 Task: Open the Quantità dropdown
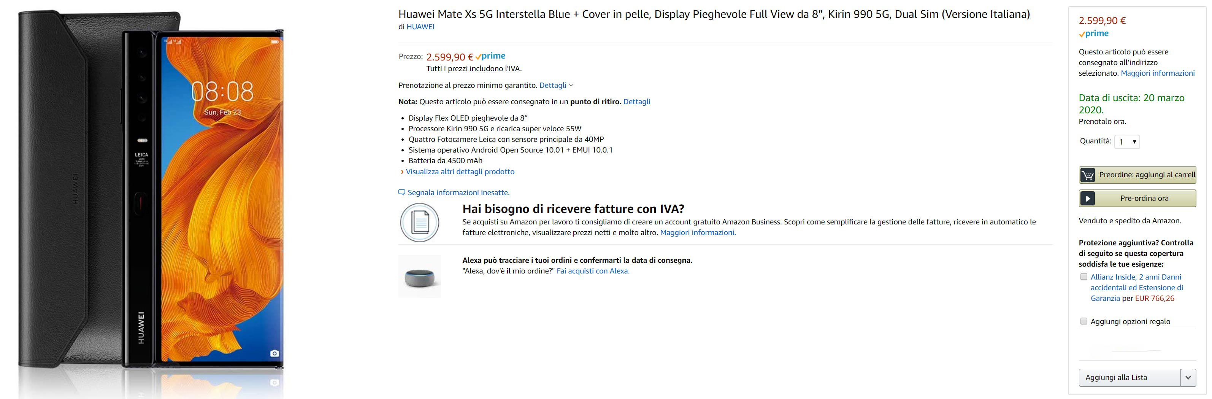tap(1127, 141)
